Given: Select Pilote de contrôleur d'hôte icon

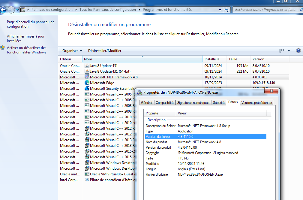Looking at the screenshot, I should (x=87, y=180).
